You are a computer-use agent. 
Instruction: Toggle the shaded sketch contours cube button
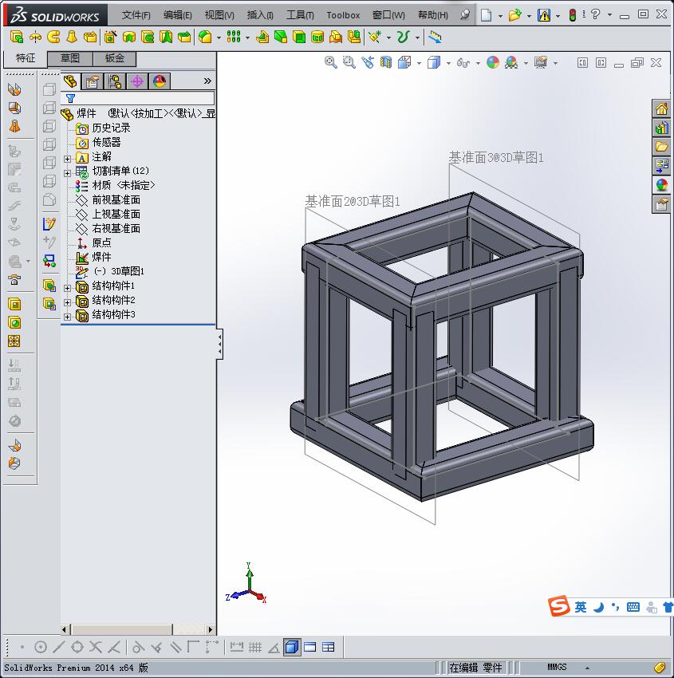pyautogui.click(x=292, y=647)
